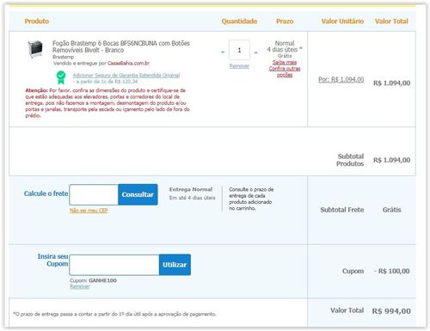
Task: Click the Produto column header
Action: point(37,21)
